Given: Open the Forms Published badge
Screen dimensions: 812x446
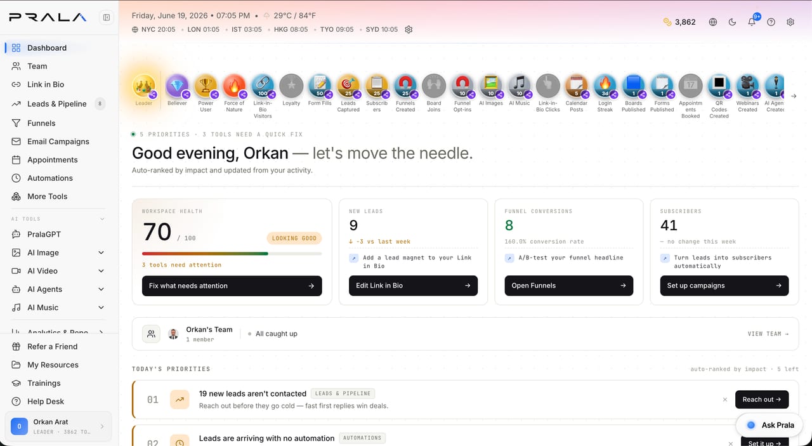Looking at the screenshot, I should 662,86.
